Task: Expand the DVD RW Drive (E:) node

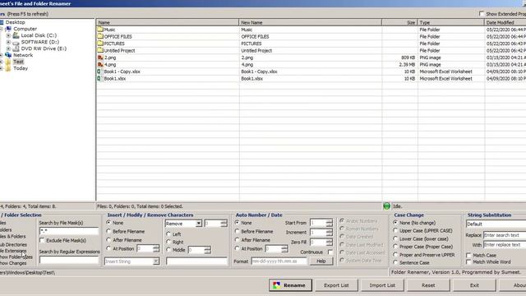Action: [x=8, y=49]
